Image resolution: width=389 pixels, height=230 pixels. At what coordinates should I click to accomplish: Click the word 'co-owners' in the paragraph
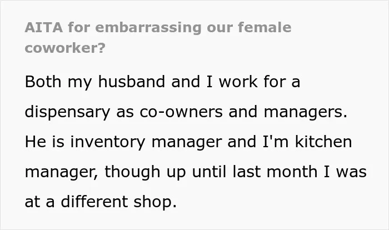click(181, 112)
